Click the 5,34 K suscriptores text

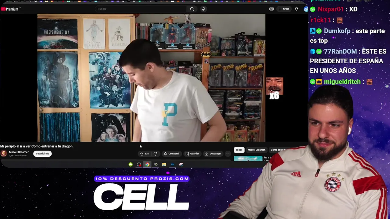point(18,156)
